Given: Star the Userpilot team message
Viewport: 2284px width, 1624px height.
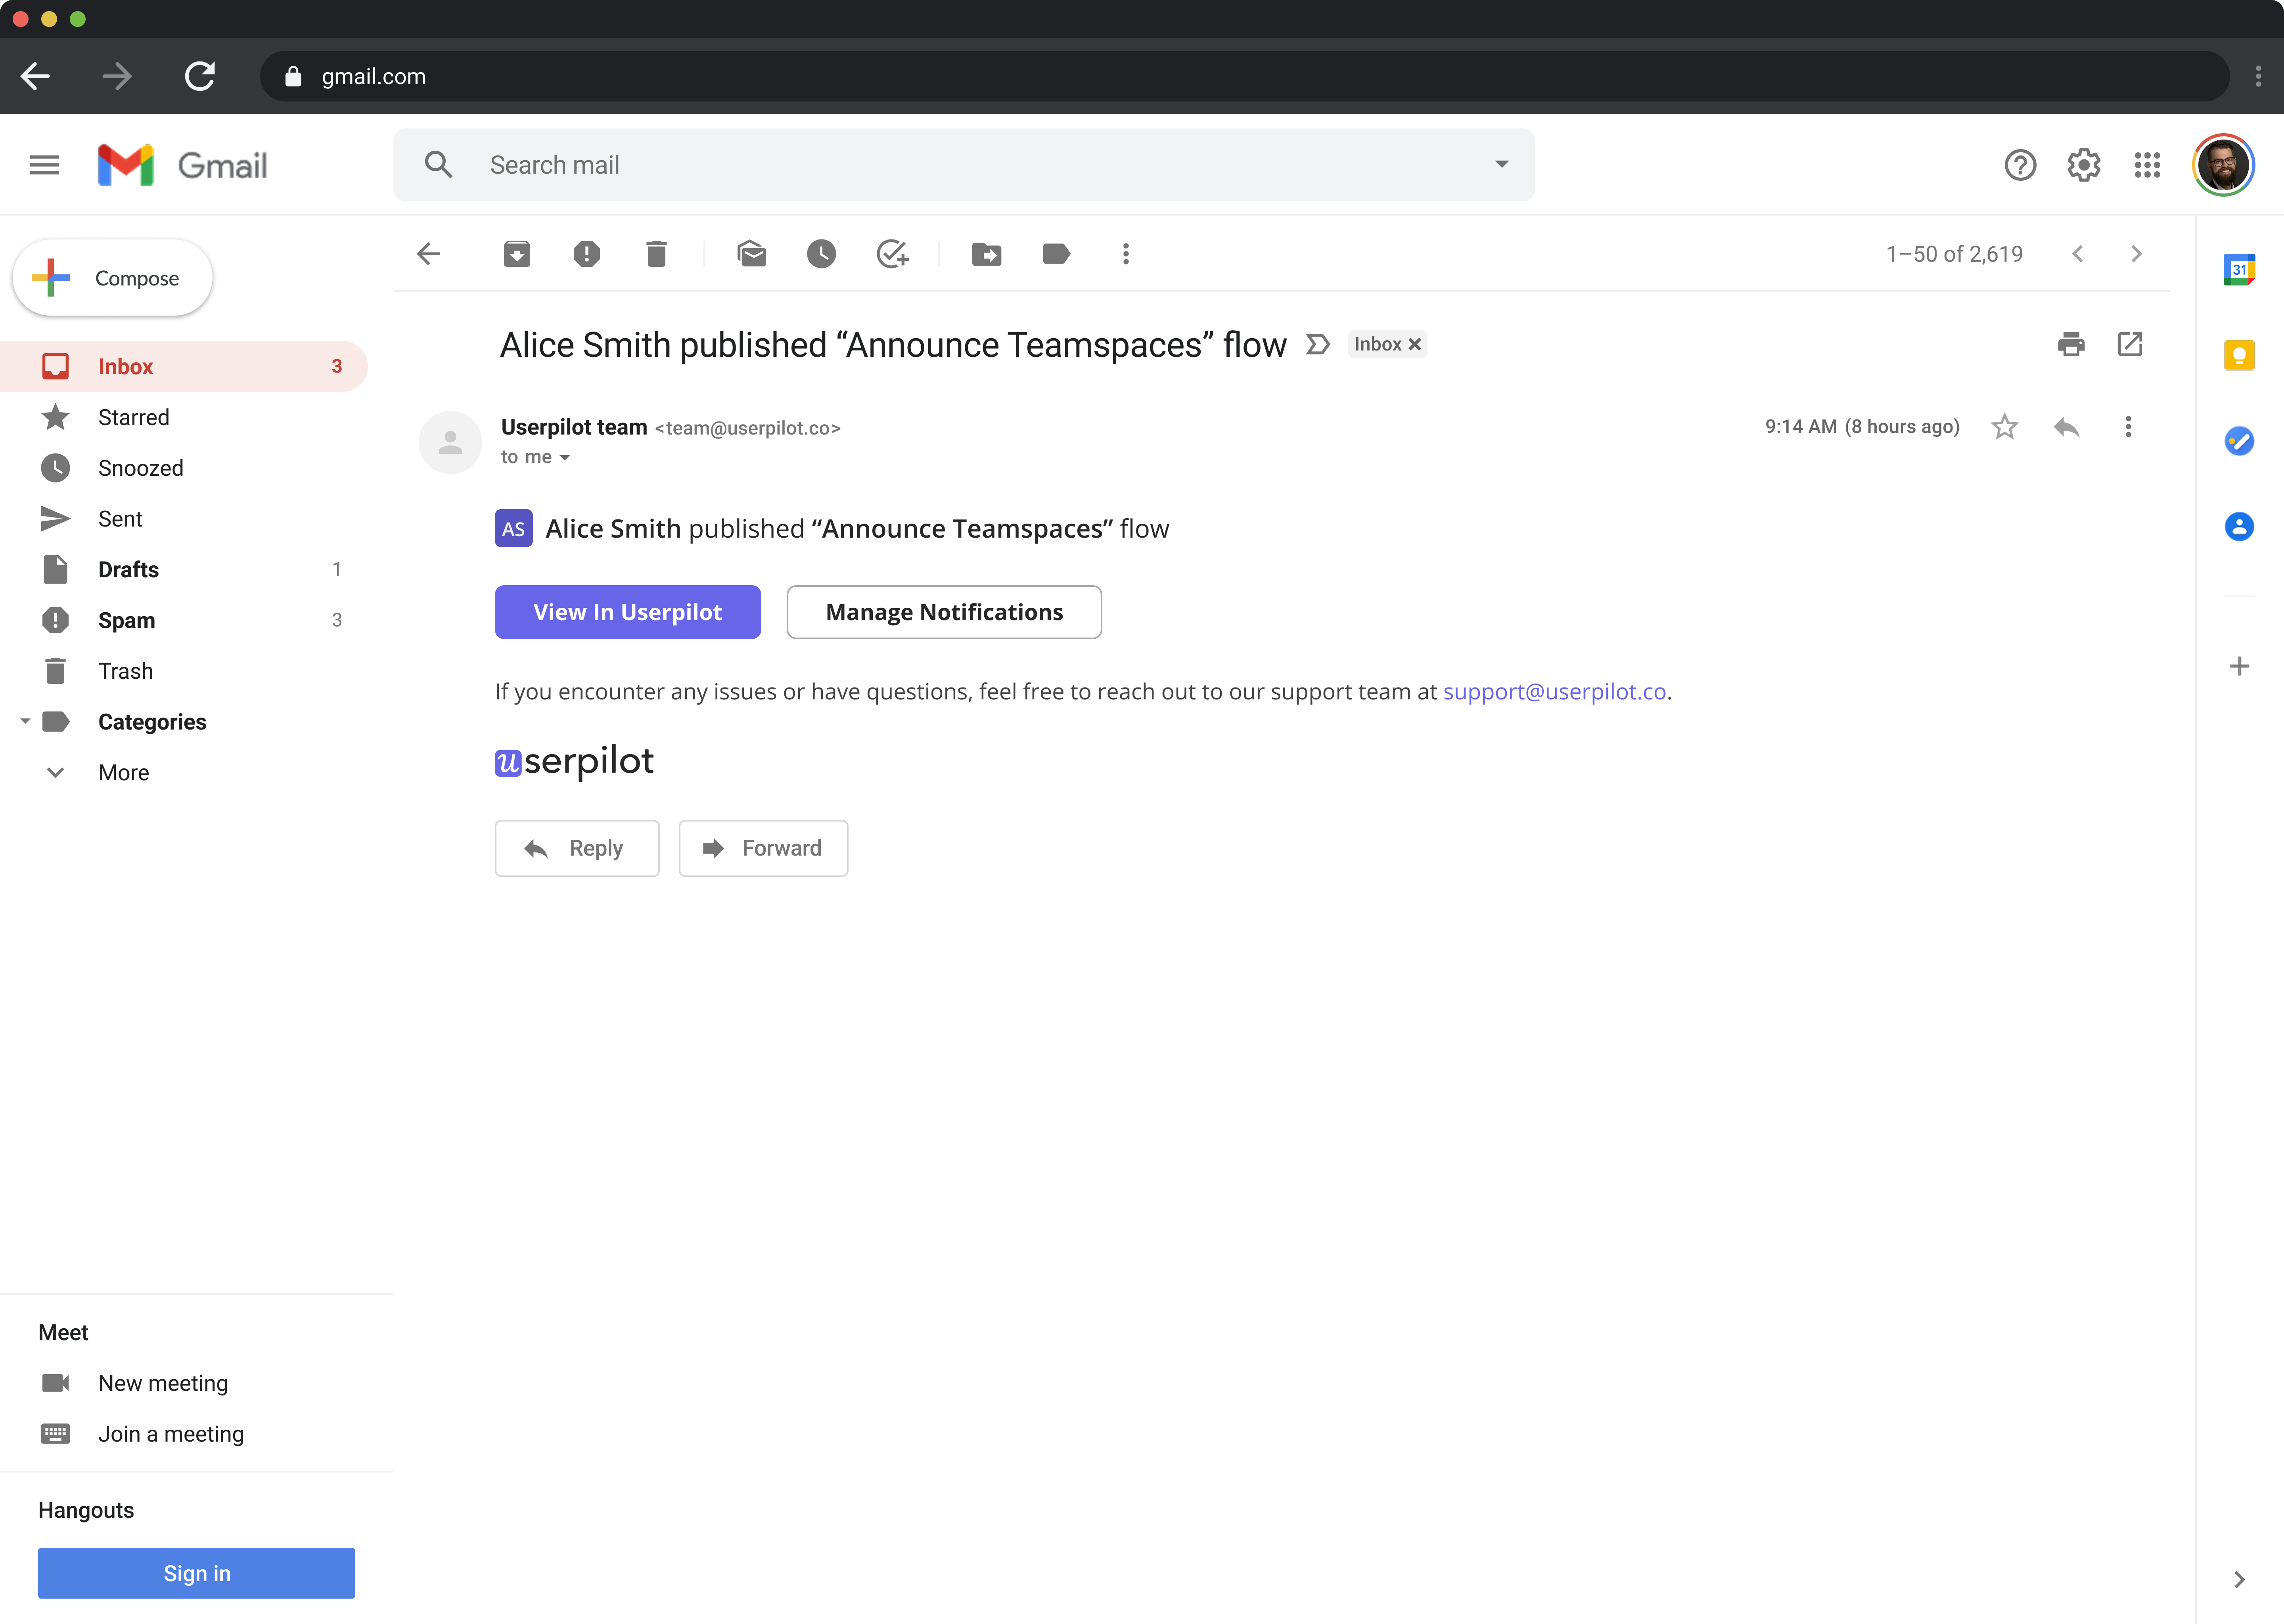Looking at the screenshot, I should 2004,427.
